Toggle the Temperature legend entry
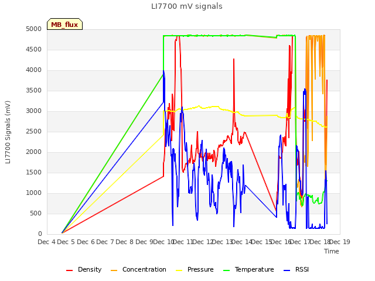 [248, 270]
